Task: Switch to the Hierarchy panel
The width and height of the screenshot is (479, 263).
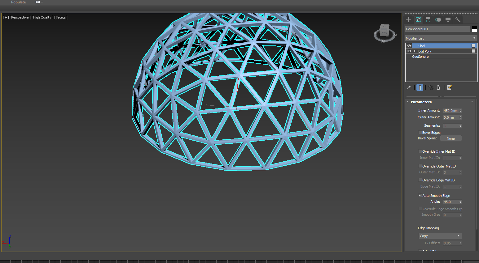Action: click(428, 19)
